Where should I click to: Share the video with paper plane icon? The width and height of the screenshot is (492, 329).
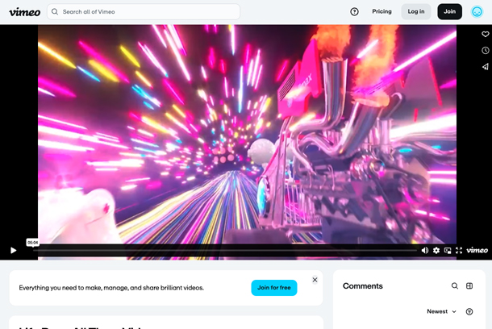tap(486, 66)
